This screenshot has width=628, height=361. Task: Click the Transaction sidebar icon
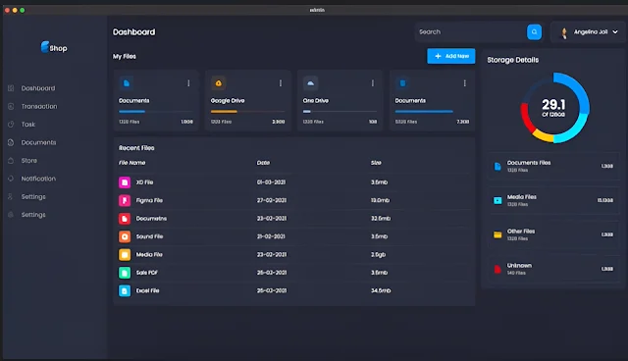[11, 107]
